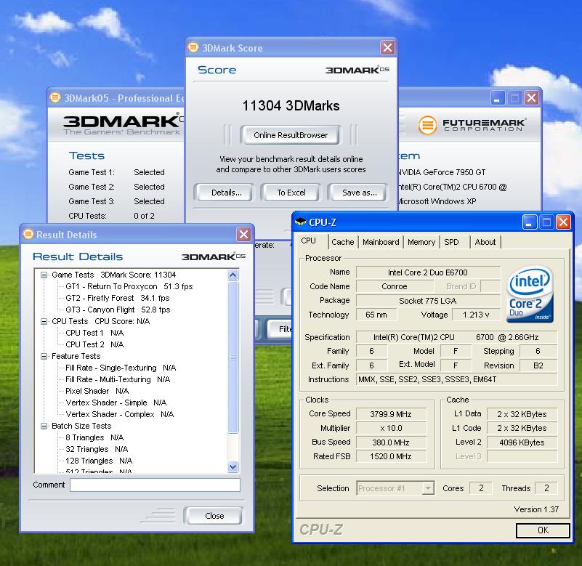Select the CPU tab in CPU-Z
Viewport: 582px width, 566px height.
click(309, 241)
